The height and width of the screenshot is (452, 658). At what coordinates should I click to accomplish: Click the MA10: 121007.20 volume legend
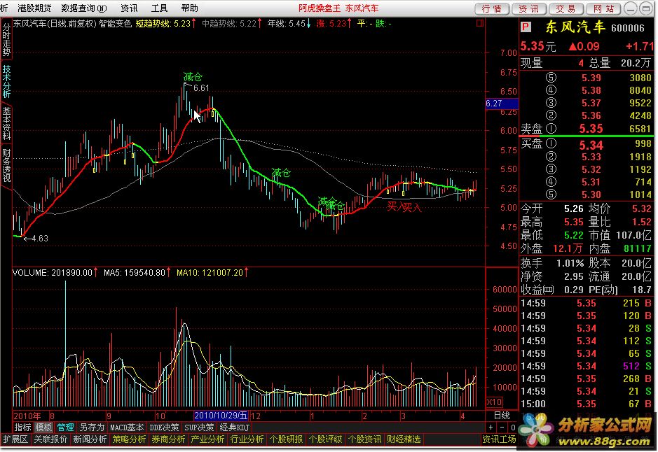pyautogui.click(x=210, y=273)
